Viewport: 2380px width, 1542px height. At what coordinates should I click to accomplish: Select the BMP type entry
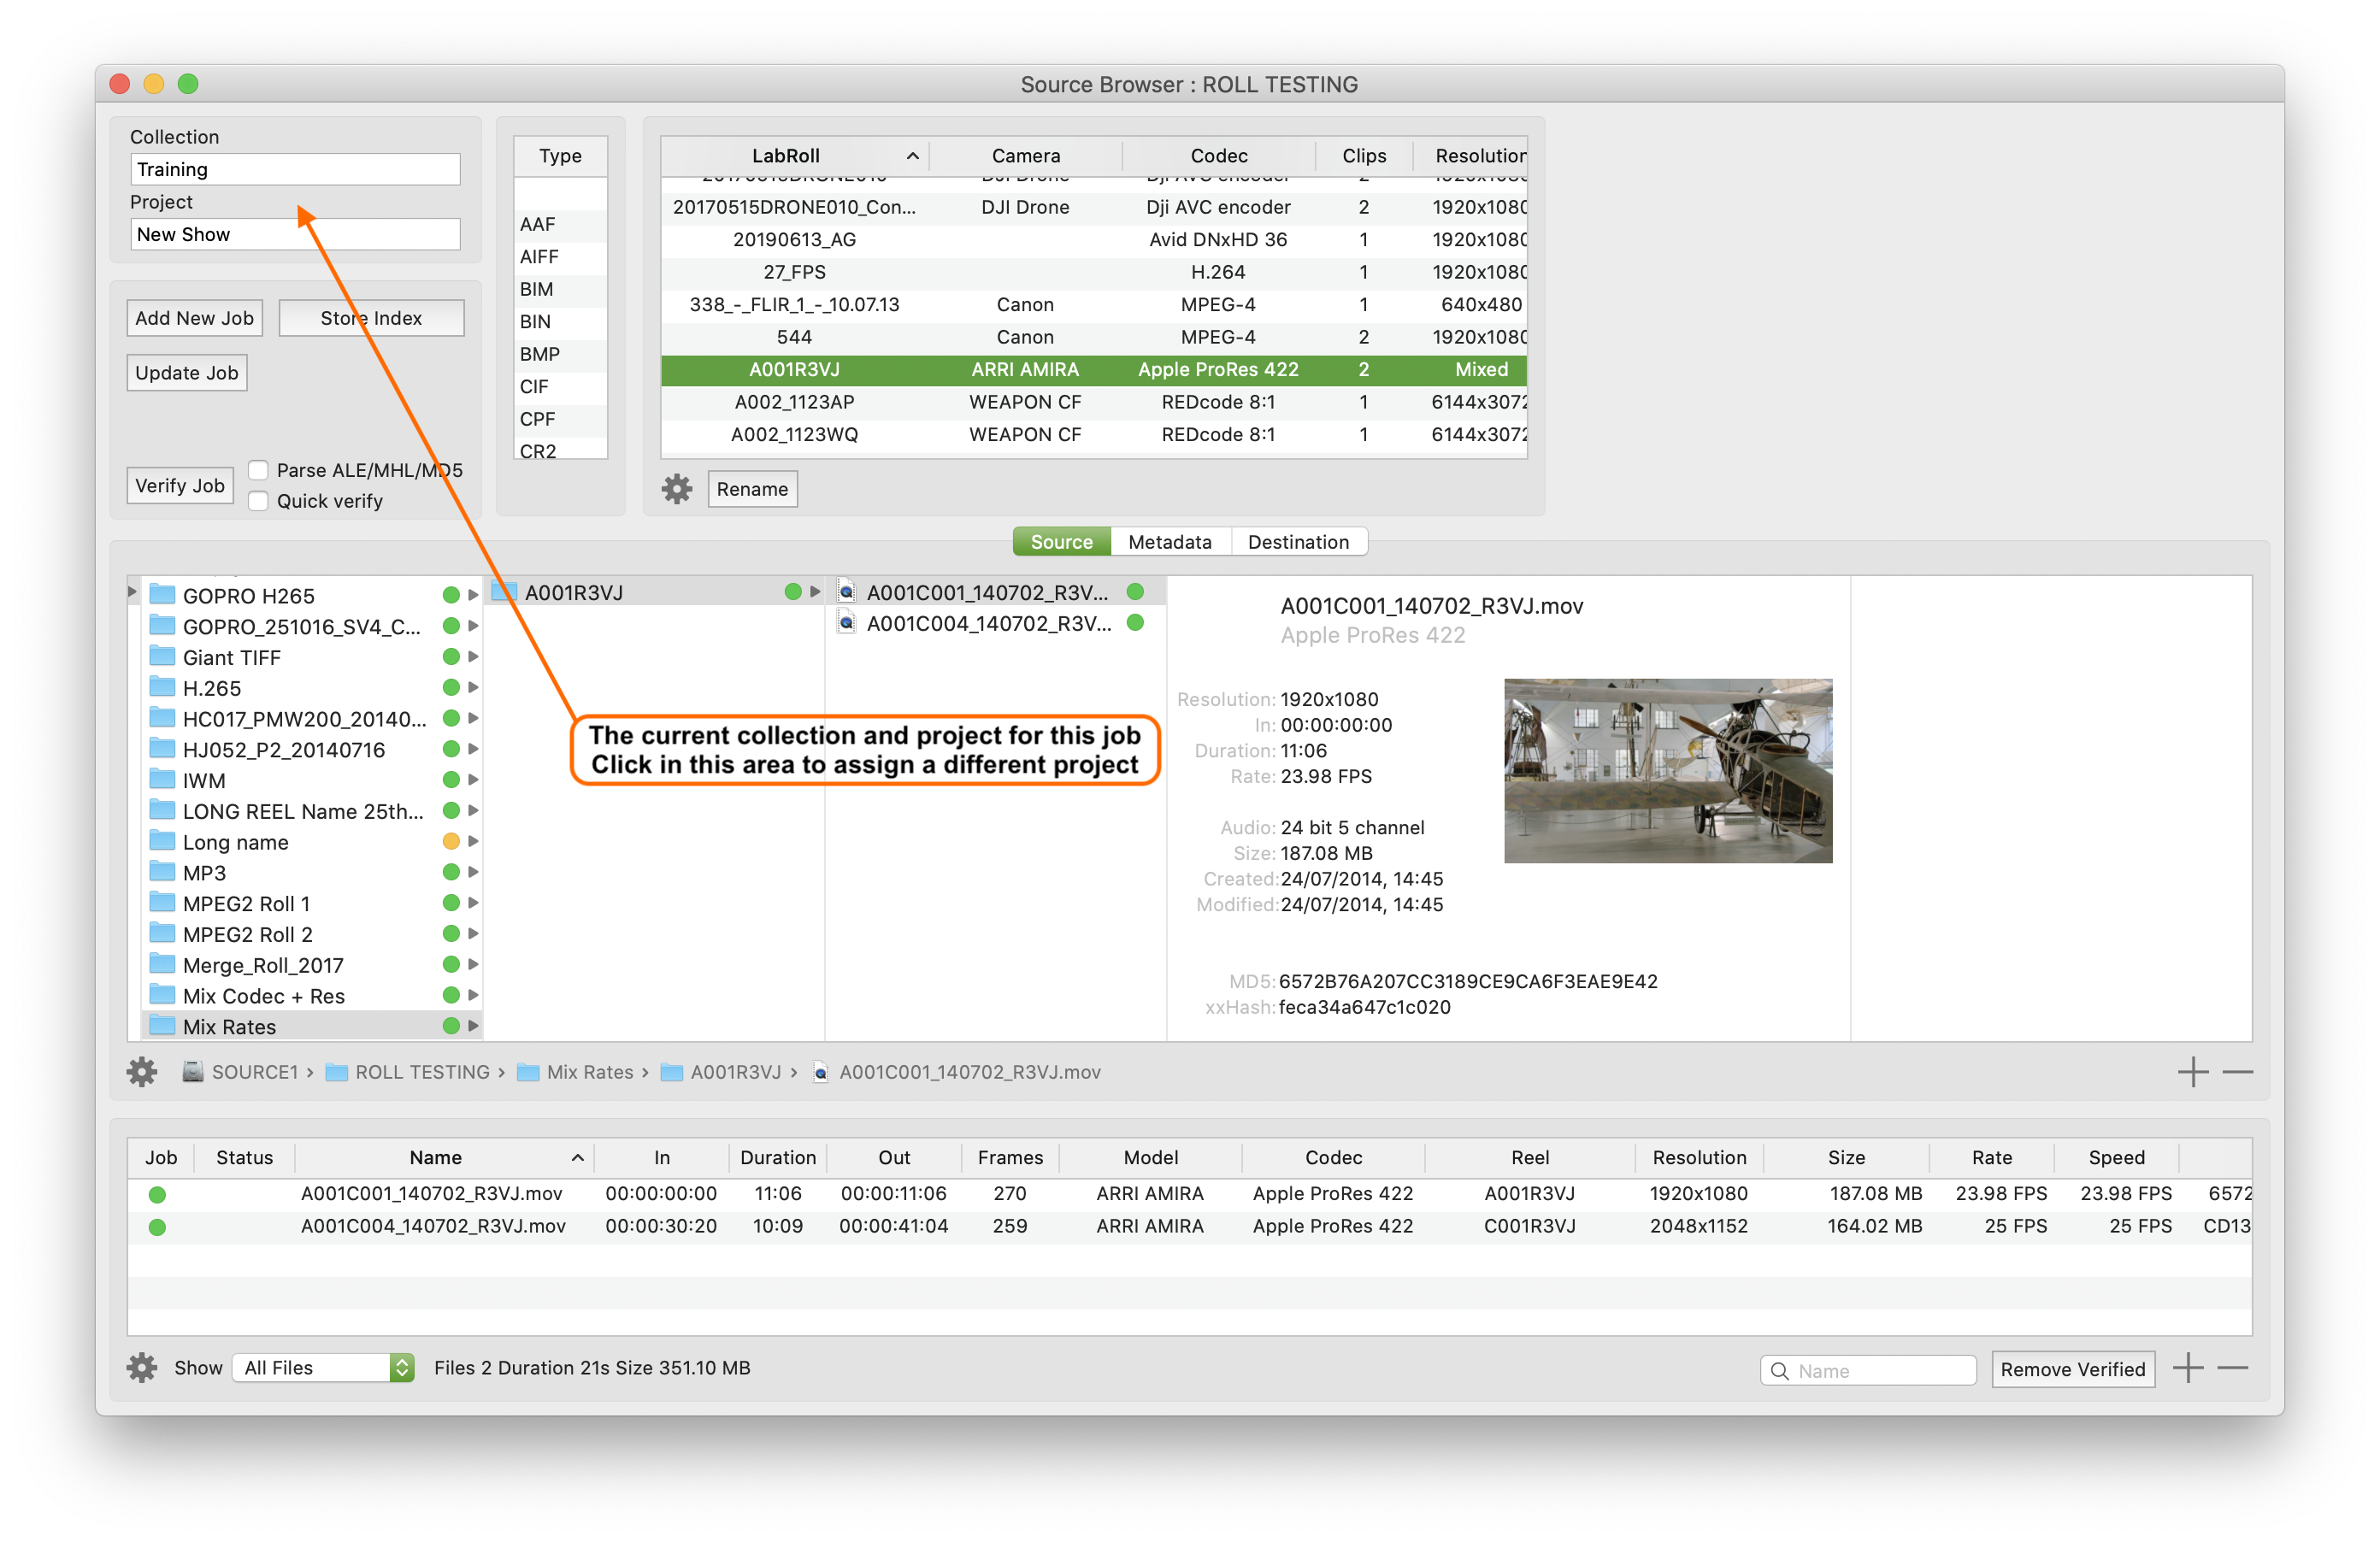560,354
